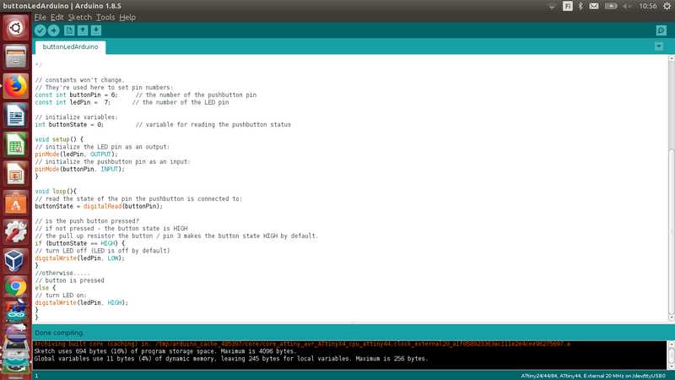
Task: Open the tab options dropdown arrow
Action: click(659, 46)
